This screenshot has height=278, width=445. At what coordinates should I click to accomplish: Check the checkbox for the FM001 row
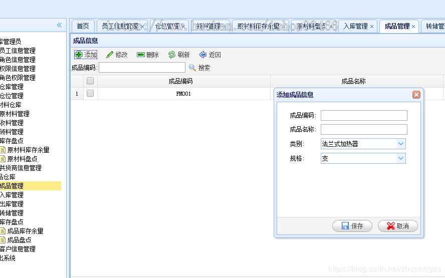[90, 93]
